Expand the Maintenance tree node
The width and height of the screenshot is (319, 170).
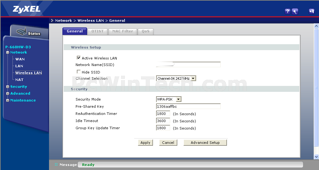coord(8,101)
